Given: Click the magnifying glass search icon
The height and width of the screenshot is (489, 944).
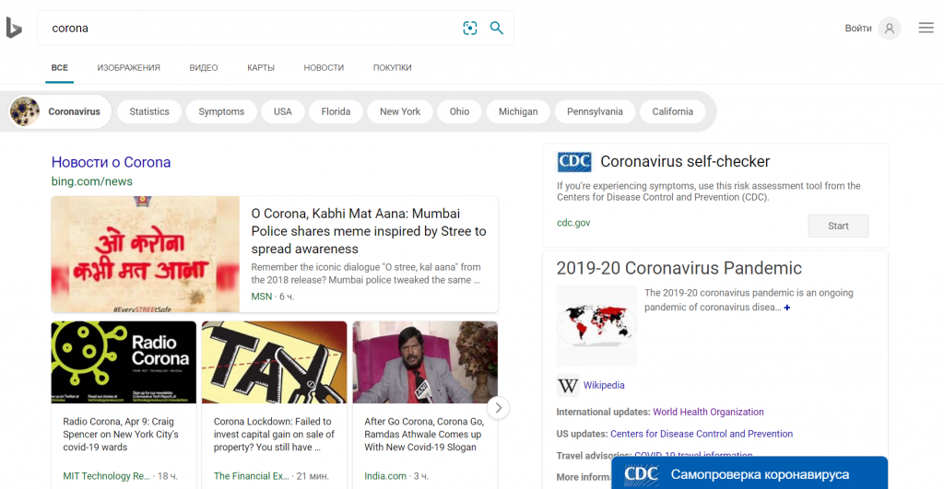Looking at the screenshot, I should pyautogui.click(x=497, y=29).
